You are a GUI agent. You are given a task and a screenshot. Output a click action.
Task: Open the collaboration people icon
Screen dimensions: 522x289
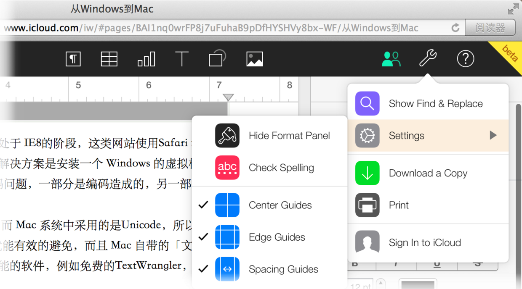tap(391, 59)
